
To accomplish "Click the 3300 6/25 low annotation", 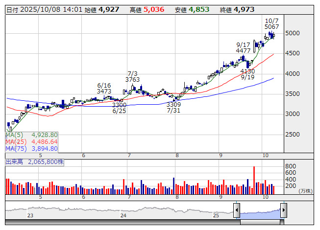I will click(120, 108).
